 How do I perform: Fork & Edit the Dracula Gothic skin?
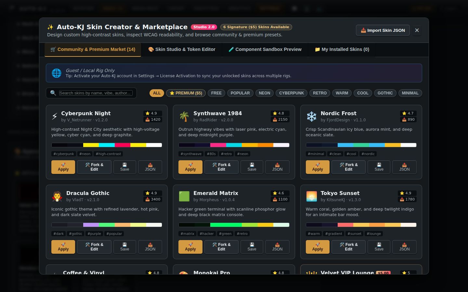pyautogui.click(x=94, y=247)
